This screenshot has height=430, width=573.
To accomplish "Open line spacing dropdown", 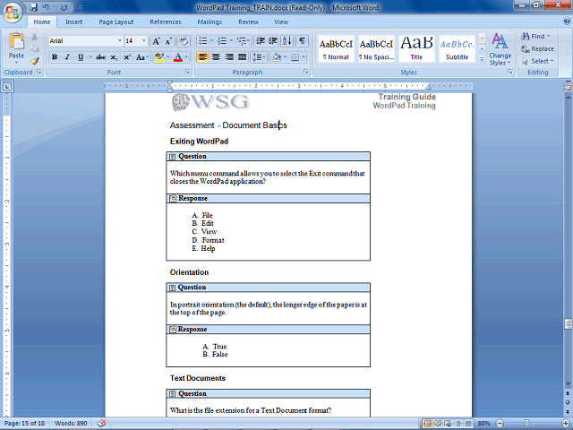I will [259, 57].
